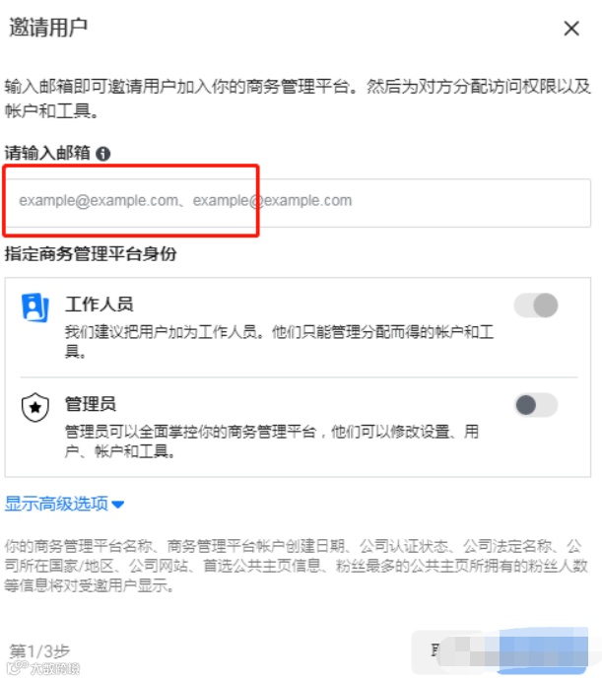
Task: Select the 工作人员 role title
Action: click(x=100, y=304)
